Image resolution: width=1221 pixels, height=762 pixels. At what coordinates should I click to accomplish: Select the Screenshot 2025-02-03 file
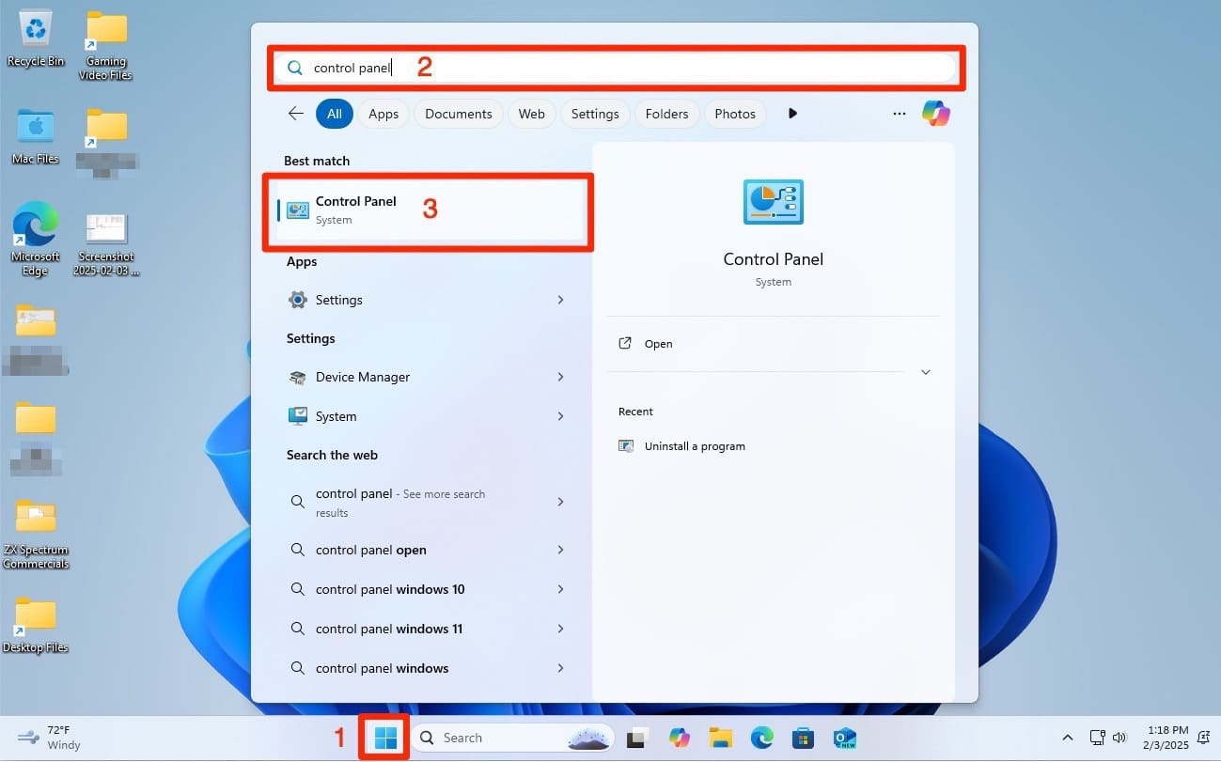pos(106,244)
